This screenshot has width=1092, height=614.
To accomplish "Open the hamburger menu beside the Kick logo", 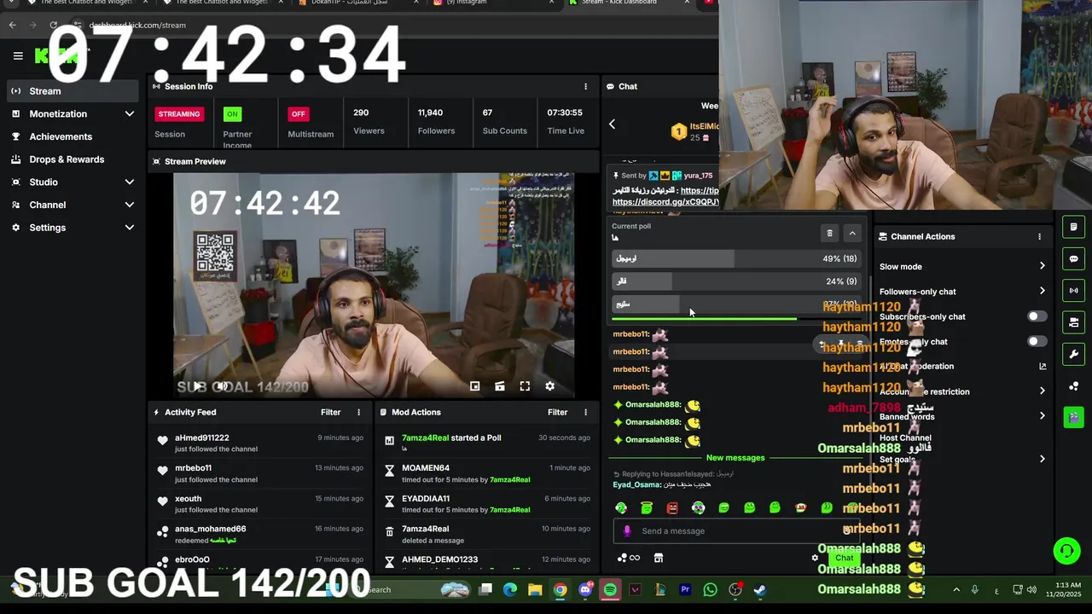I will (x=18, y=56).
